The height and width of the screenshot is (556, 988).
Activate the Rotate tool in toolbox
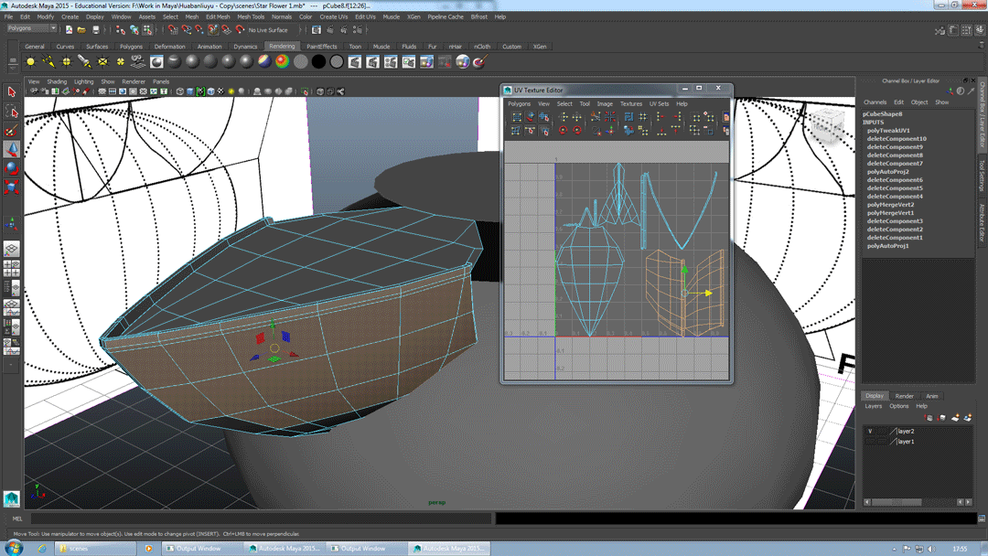[x=11, y=168]
